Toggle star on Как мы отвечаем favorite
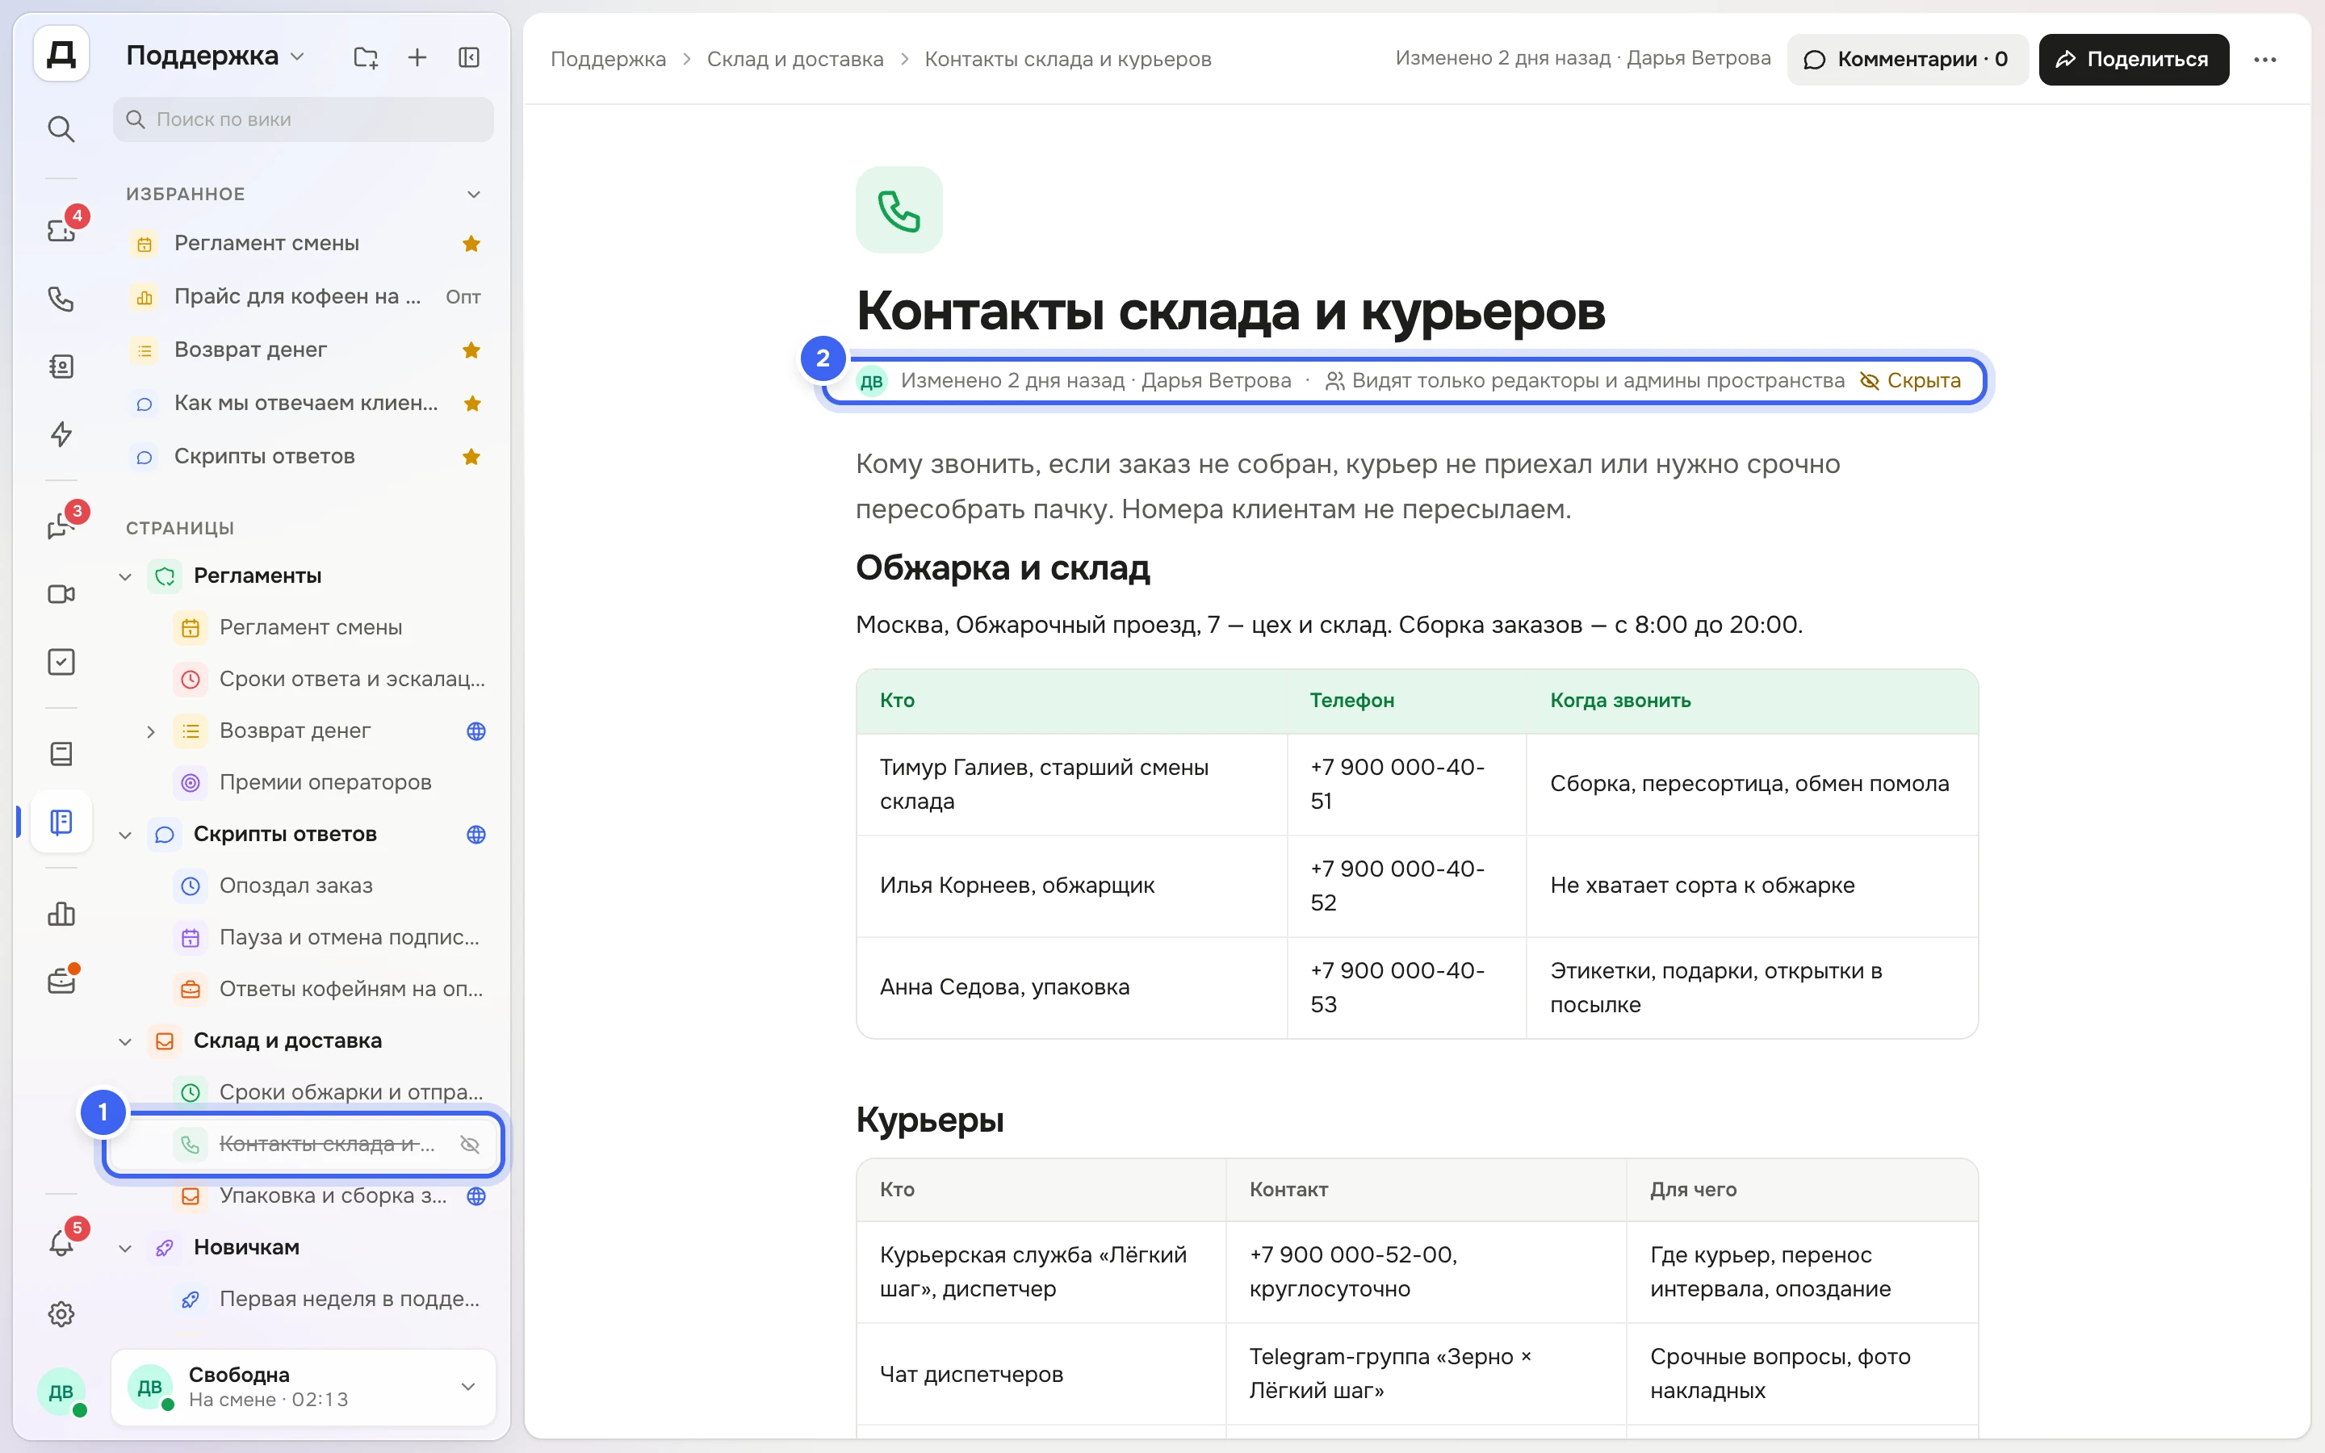The height and width of the screenshot is (1453, 2325). coord(471,404)
